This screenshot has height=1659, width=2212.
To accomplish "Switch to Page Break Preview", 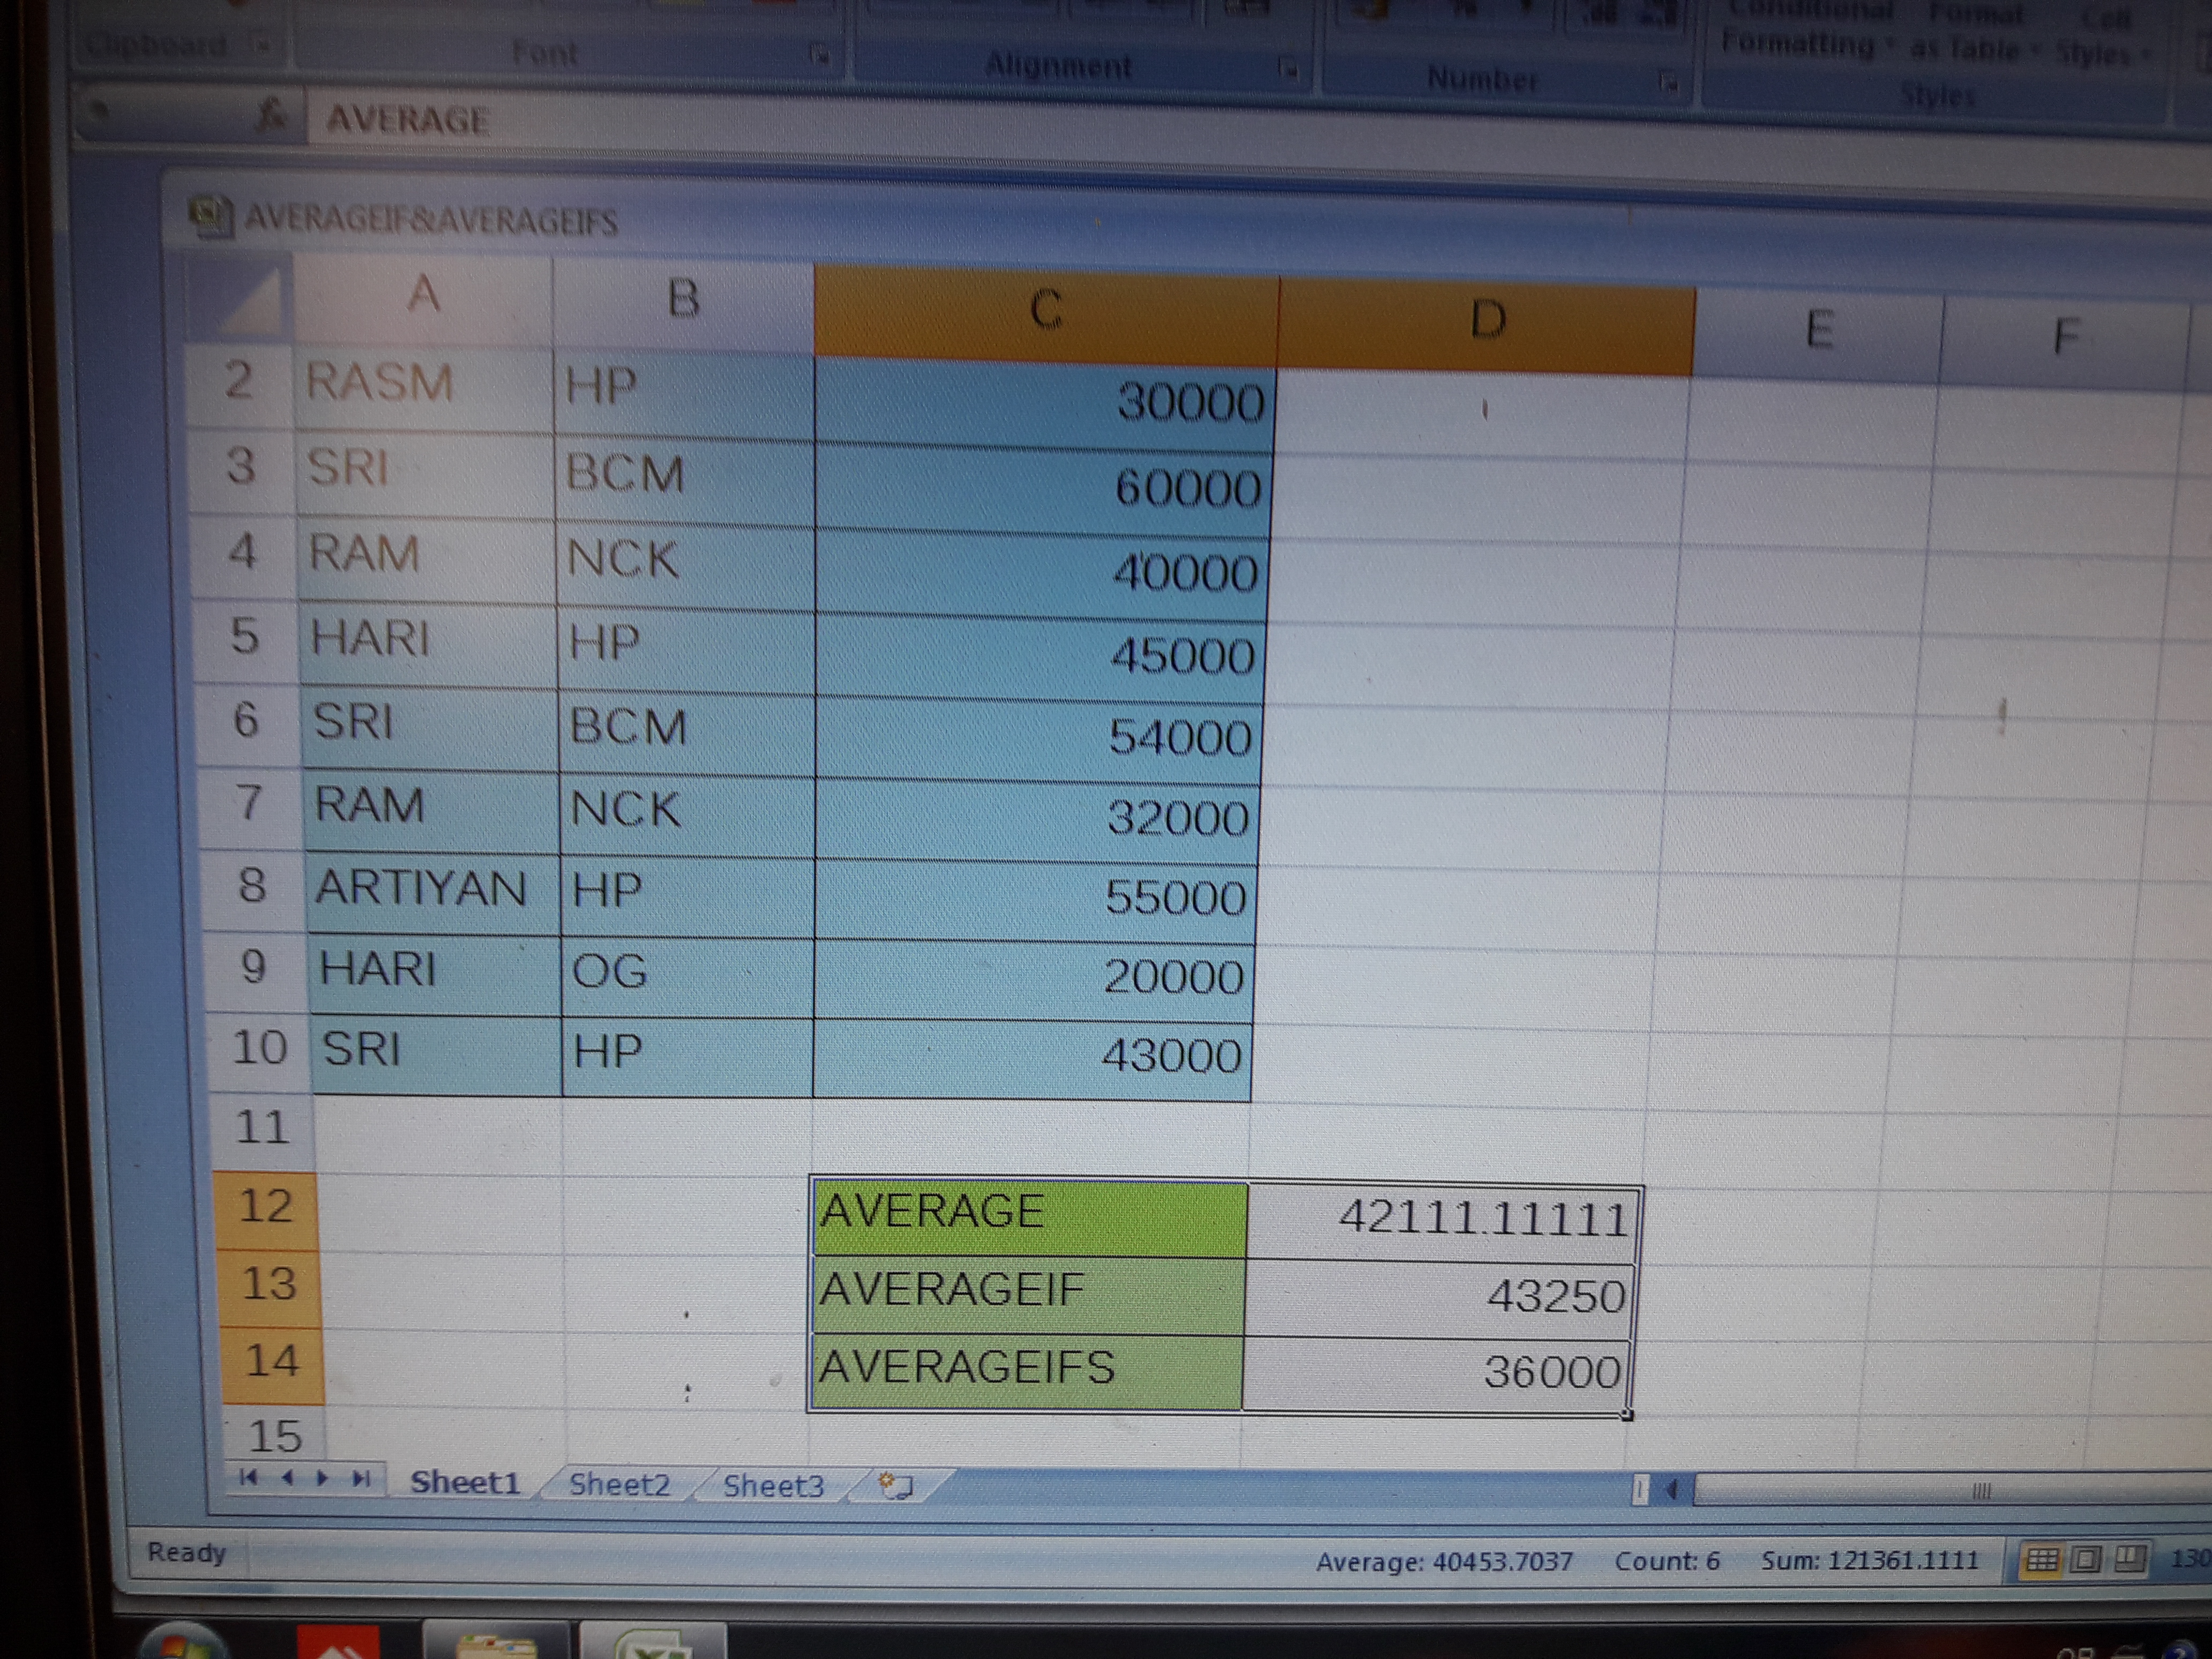I will [2130, 1558].
